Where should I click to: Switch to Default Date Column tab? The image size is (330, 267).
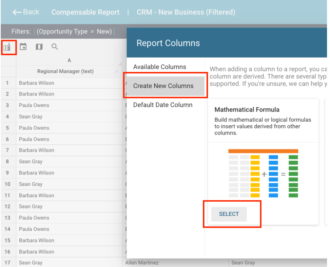click(x=163, y=105)
